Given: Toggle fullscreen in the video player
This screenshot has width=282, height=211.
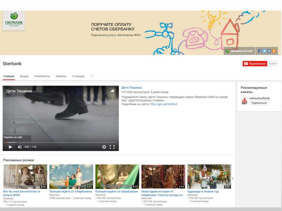Looking at the screenshot, I should pos(112,147).
